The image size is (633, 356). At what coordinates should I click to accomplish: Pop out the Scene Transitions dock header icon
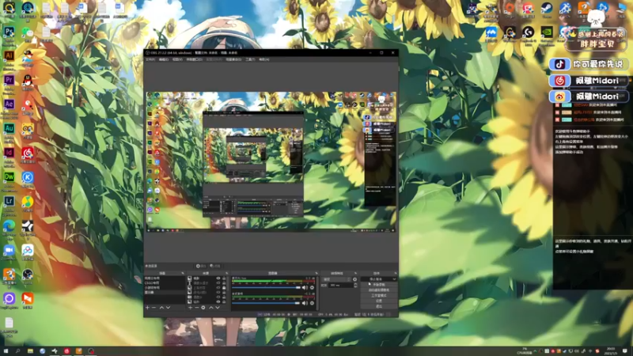[355, 273]
